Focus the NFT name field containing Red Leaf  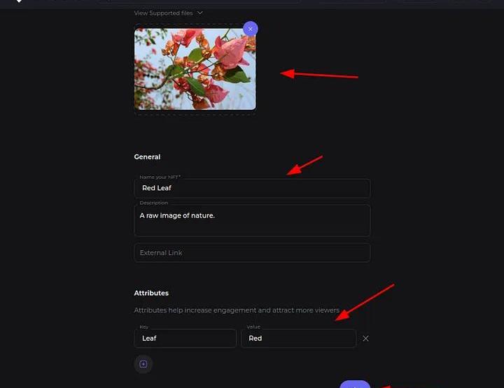tap(252, 188)
